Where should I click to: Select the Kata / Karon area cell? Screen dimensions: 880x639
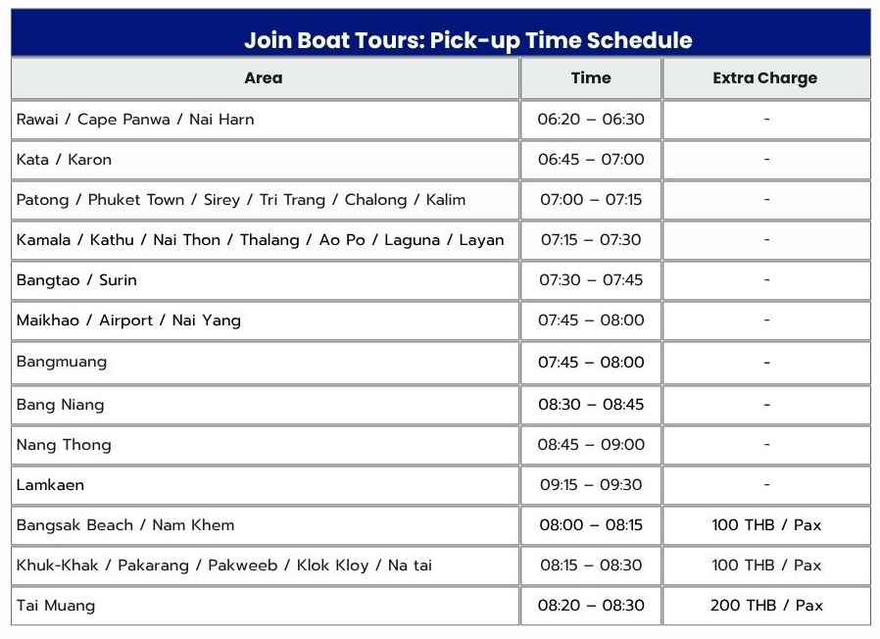[x=65, y=160]
